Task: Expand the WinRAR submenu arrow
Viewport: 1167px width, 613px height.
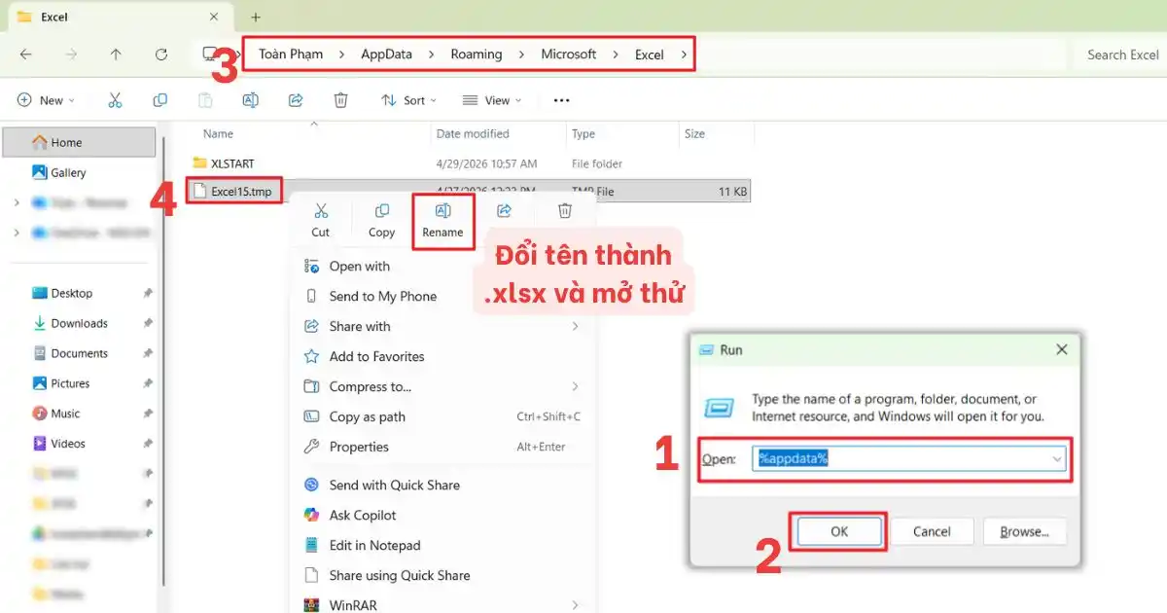Action: click(x=575, y=605)
